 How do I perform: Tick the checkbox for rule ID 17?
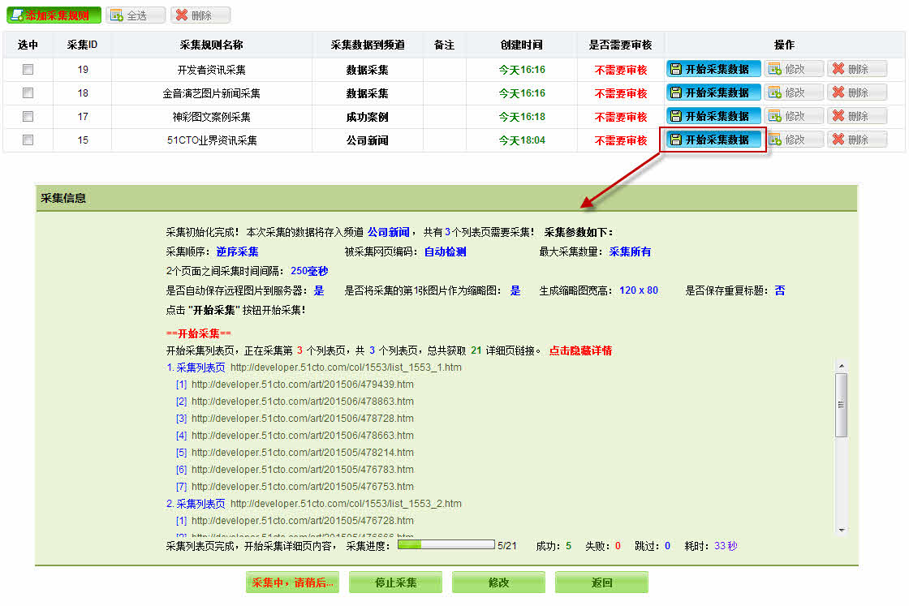(x=28, y=117)
